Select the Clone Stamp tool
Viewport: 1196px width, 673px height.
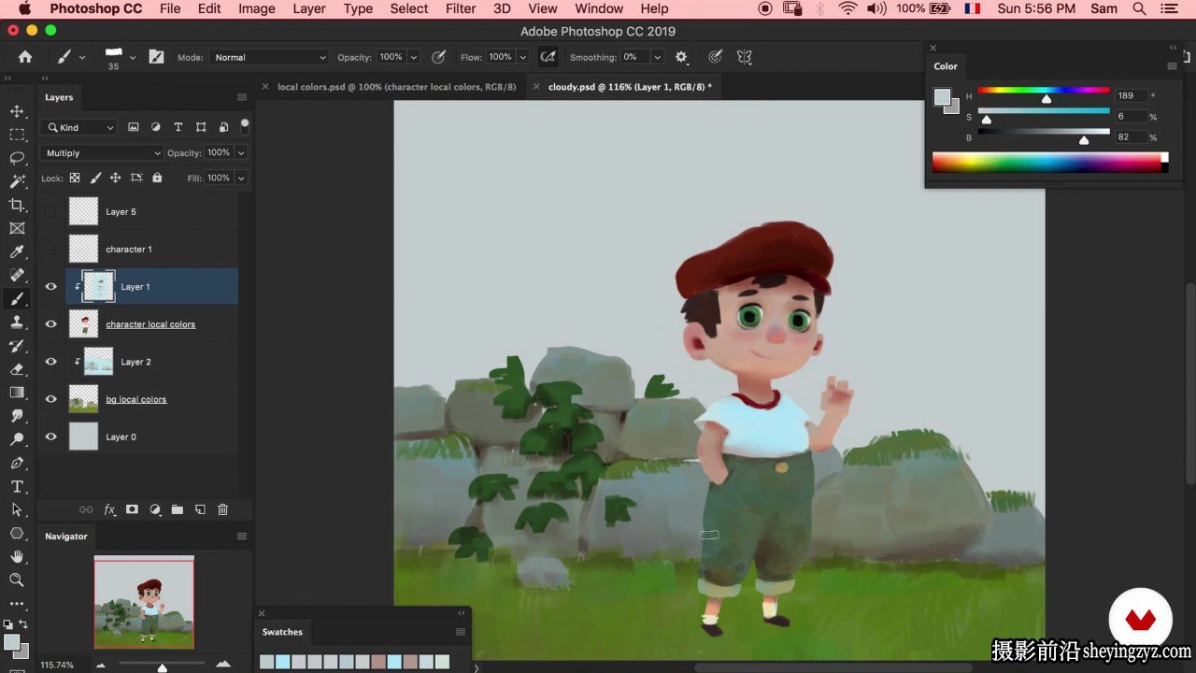[x=17, y=322]
